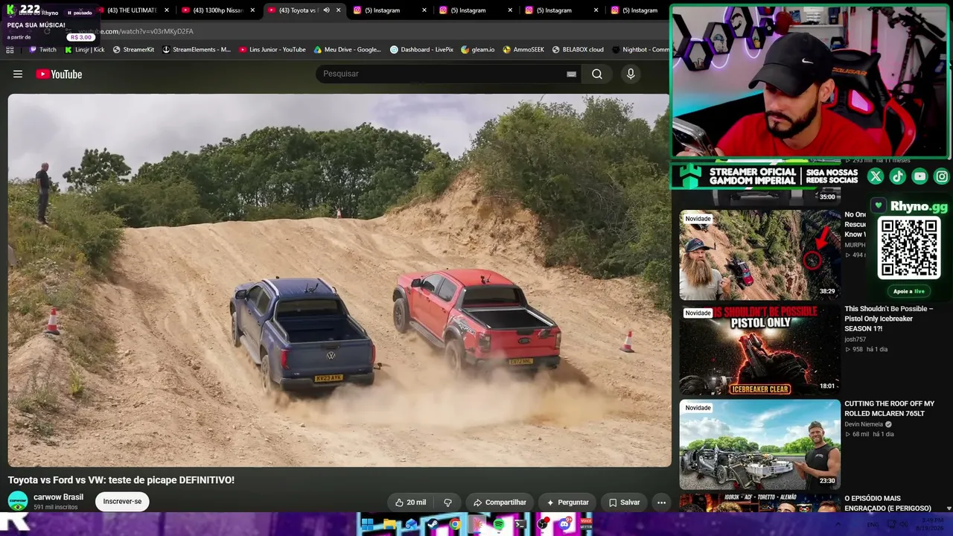This screenshot has height=536, width=953.
Task: Start voice search with the microphone
Action: [x=631, y=74]
